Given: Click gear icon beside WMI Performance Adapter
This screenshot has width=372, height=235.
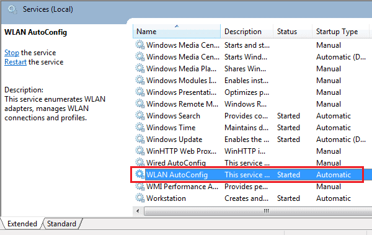Looking at the screenshot, I should (140, 187).
